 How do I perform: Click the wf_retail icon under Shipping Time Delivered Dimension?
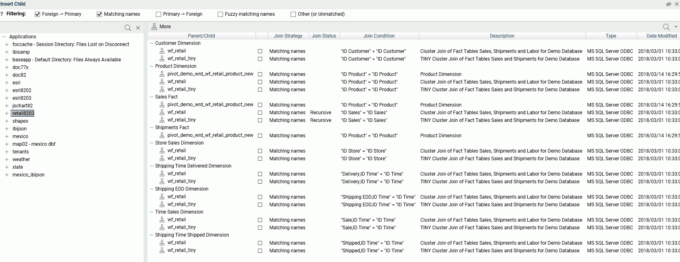click(162, 174)
